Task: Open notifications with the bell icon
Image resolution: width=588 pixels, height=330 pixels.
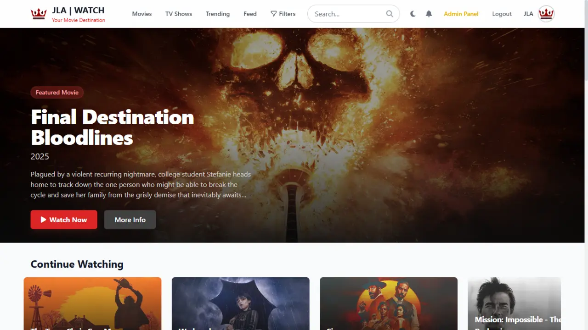Action: (x=429, y=14)
